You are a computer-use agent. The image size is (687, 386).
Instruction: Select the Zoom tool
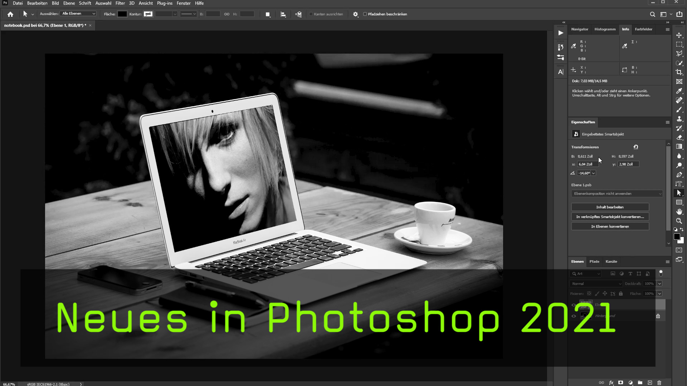tap(679, 221)
